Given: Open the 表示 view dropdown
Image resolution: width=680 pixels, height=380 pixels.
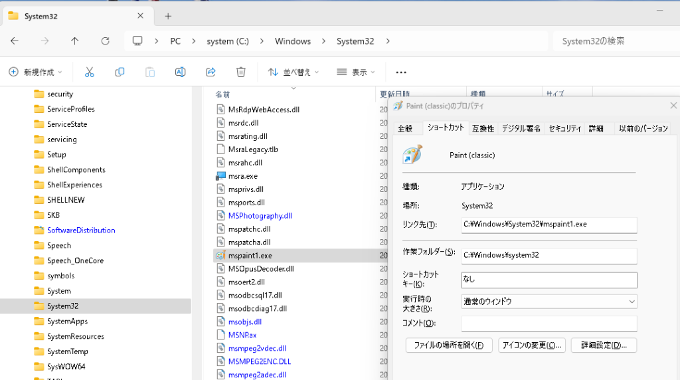Looking at the screenshot, I should 356,72.
